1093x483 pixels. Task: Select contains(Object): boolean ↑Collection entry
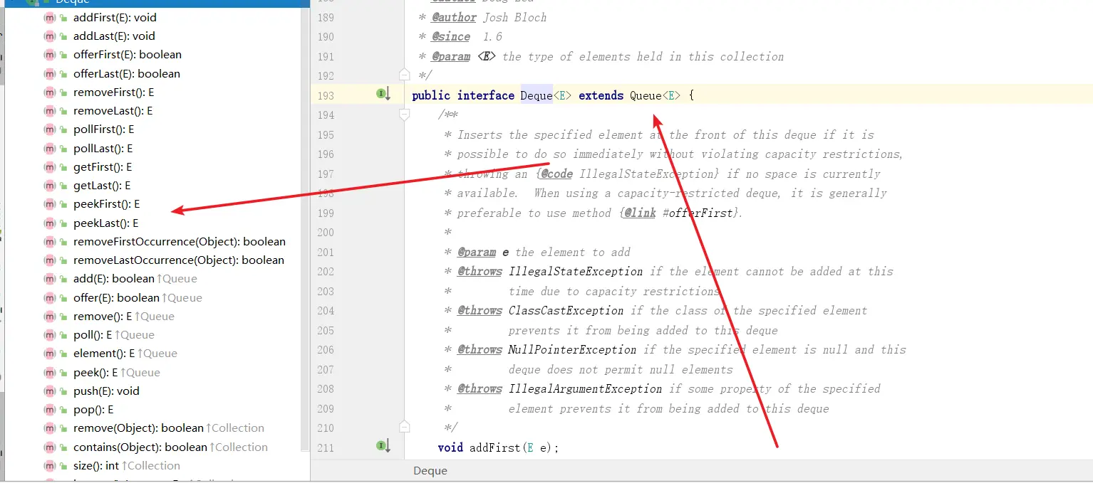point(171,447)
